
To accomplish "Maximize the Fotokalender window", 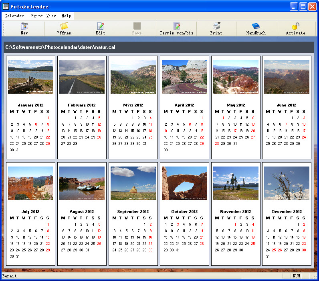I will (303, 6).
